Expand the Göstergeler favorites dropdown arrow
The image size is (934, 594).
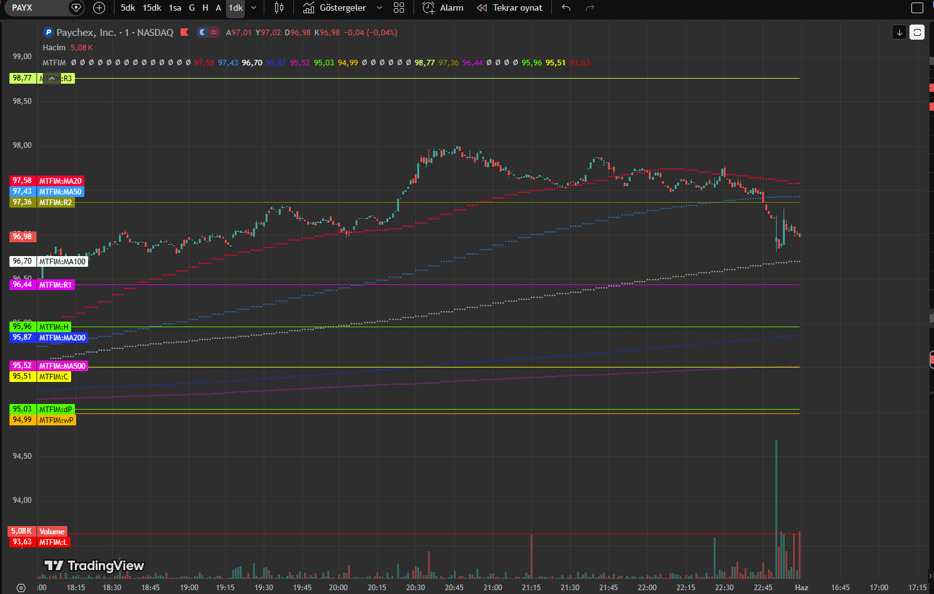(380, 8)
